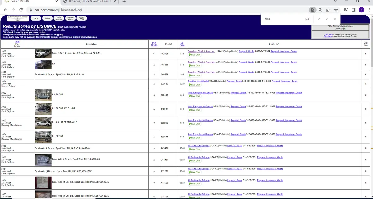Viewport: 373px width, 199px height.
Task: Sort results by Year column
Action: pos(17,42)
